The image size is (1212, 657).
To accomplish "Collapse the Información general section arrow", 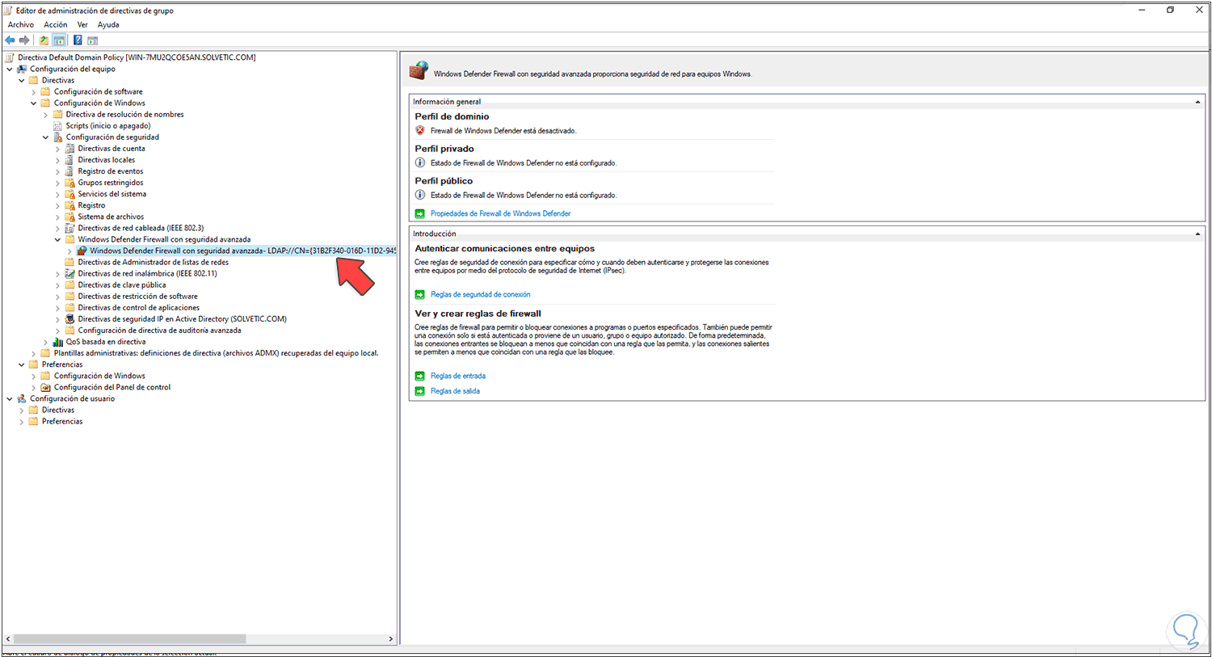I will tap(1197, 102).
